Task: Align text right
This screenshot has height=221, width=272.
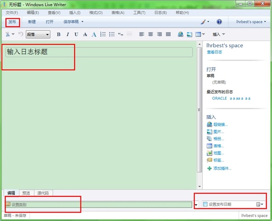Action: [x=159, y=34]
